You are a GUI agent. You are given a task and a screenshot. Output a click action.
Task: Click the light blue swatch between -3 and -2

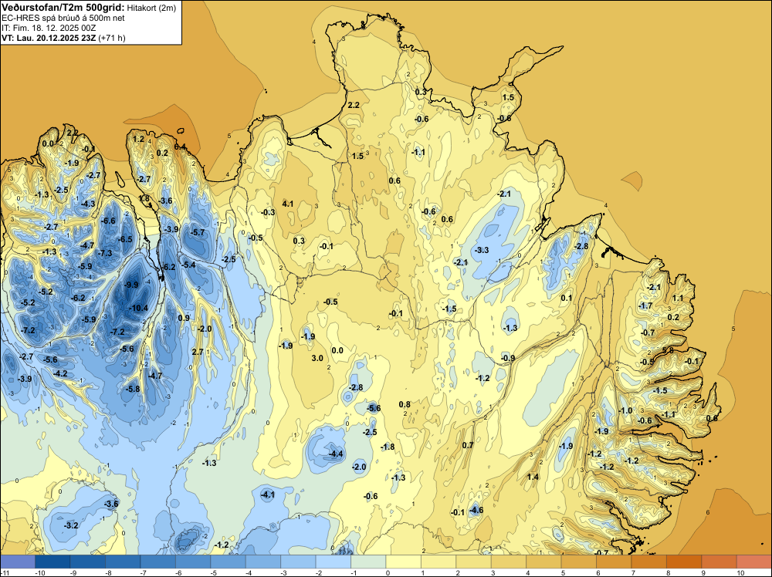tap(298, 562)
